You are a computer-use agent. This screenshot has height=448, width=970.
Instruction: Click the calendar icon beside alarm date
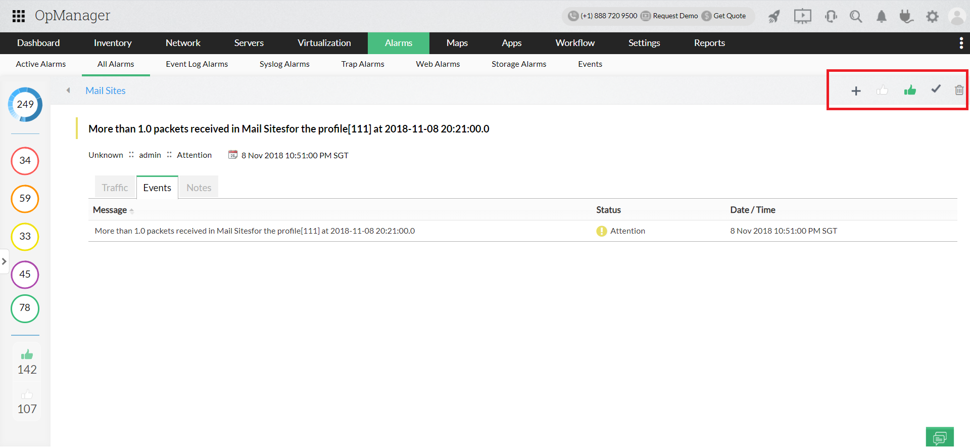(x=233, y=155)
